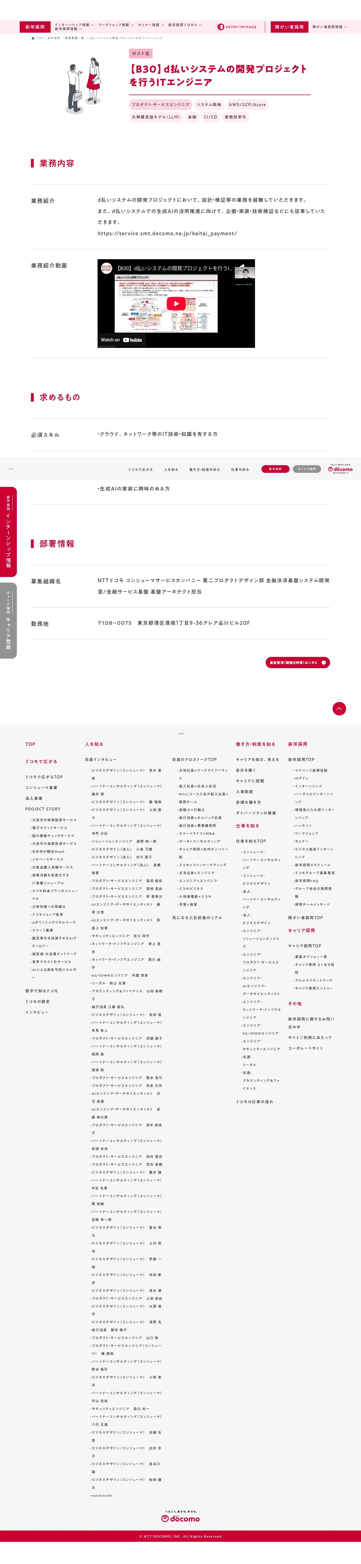Click the home icon in the breadcrumb
Image resolution: width=361 pixels, height=1564 pixels.
click(33, 38)
